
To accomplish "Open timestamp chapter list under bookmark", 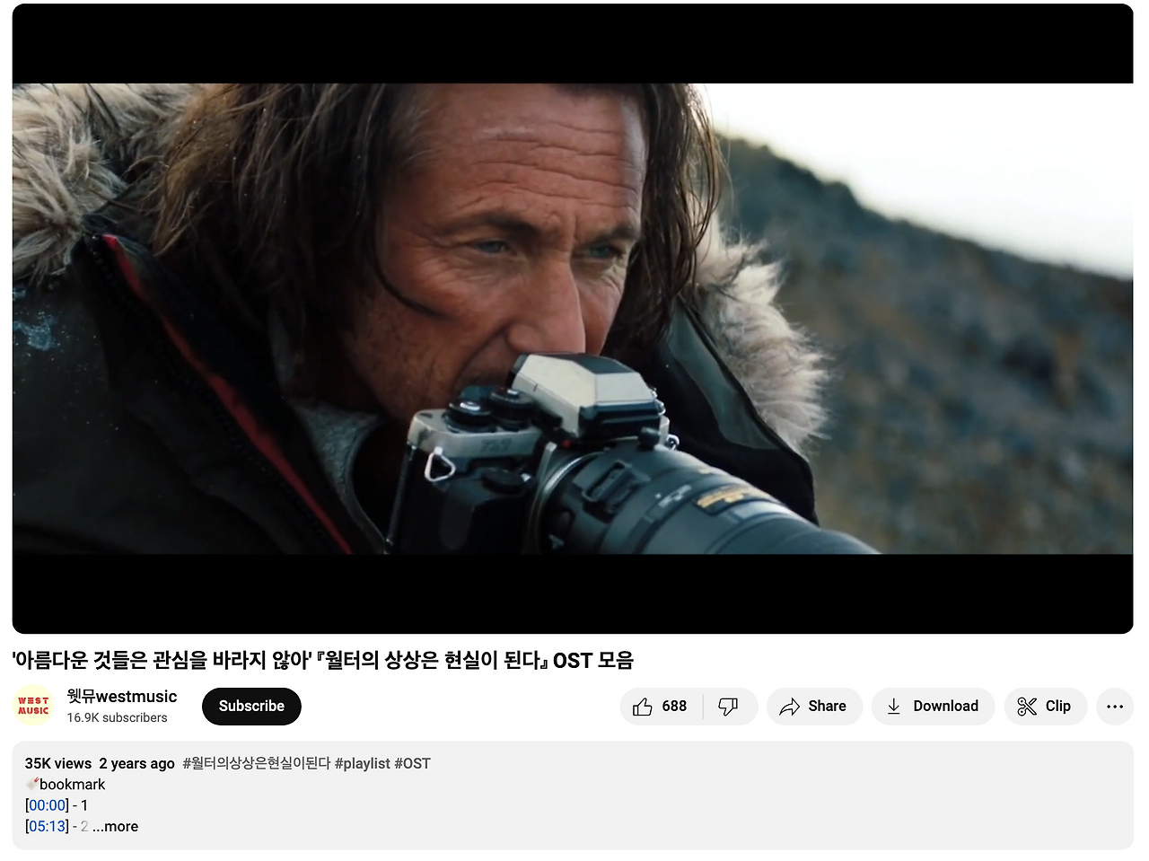I will [47, 805].
